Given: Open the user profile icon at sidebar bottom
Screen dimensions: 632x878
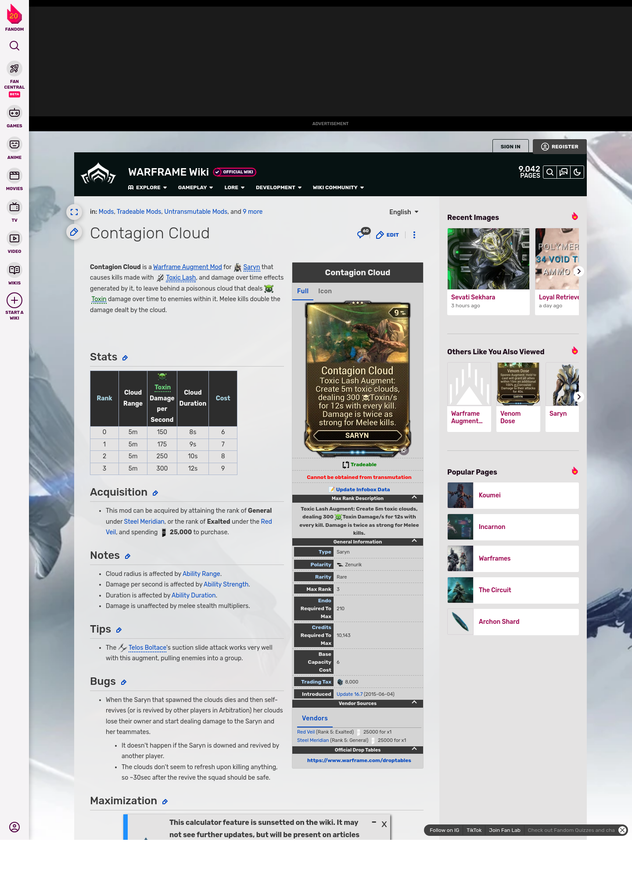Looking at the screenshot, I should (x=14, y=827).
